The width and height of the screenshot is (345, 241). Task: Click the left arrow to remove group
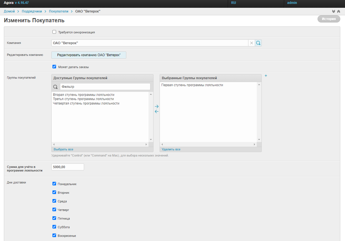pos(157,111)
